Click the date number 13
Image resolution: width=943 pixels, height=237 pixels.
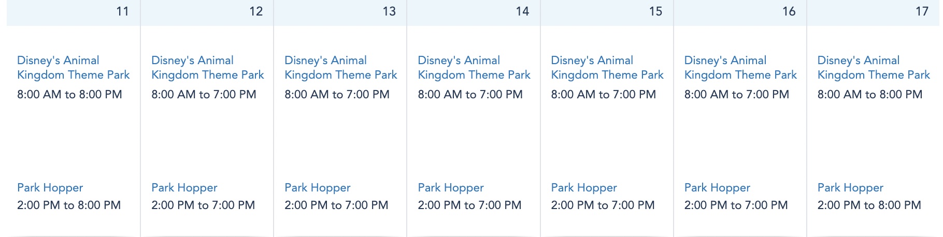tap(389, 11)
